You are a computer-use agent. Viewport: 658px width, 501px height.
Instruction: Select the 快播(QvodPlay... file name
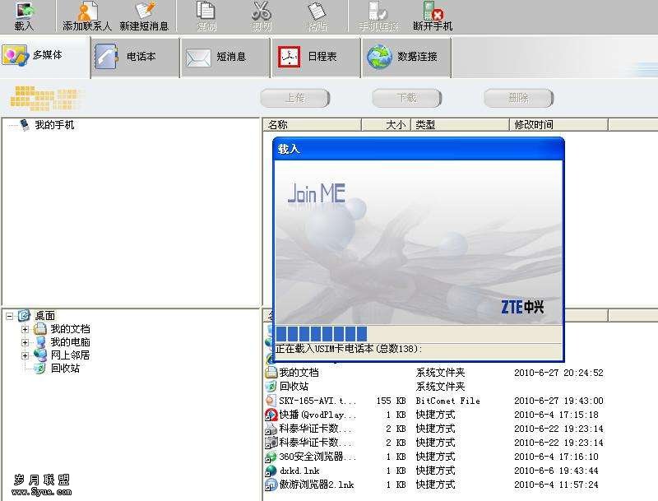pos(317,415)
